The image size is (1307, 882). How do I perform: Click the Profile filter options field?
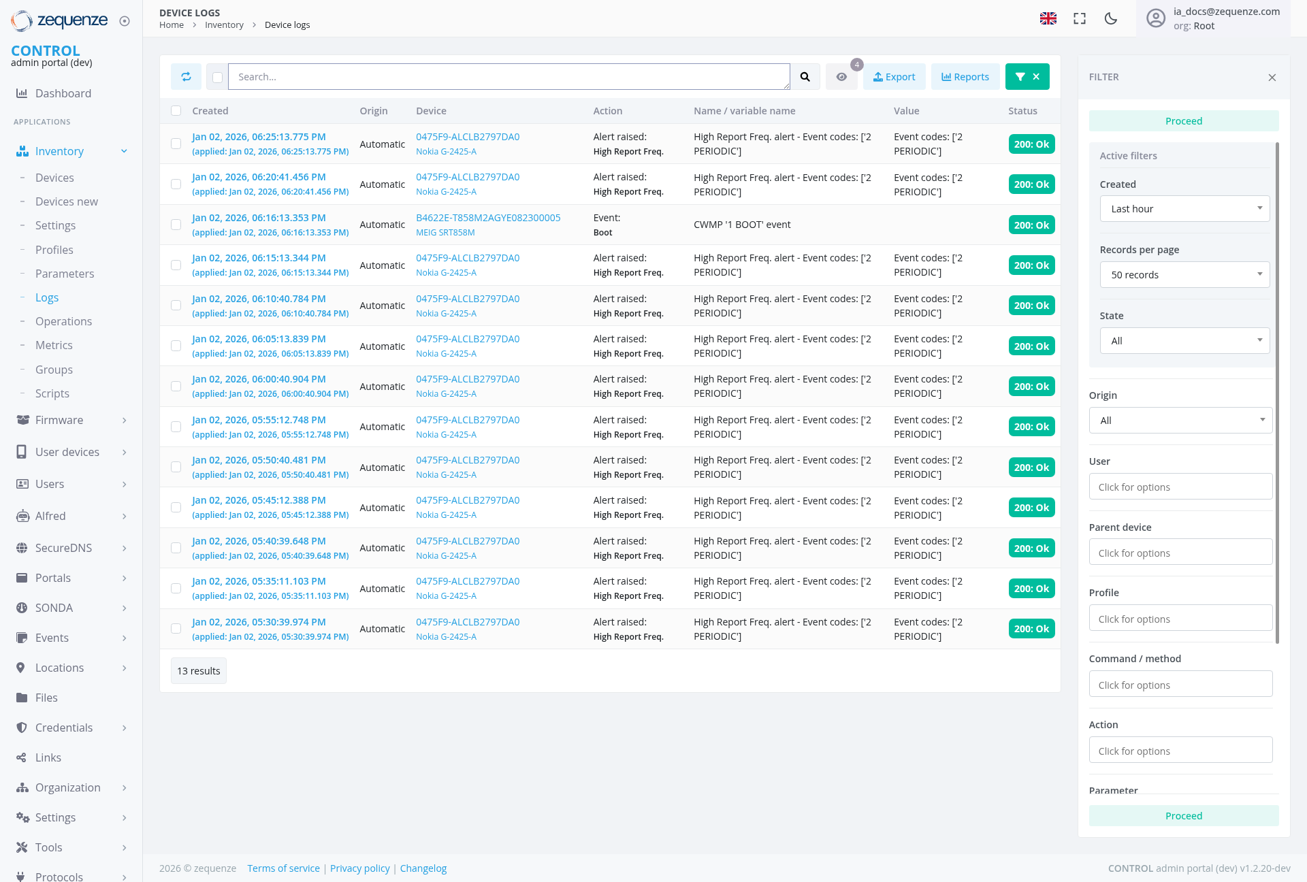tap(1180, 619)
